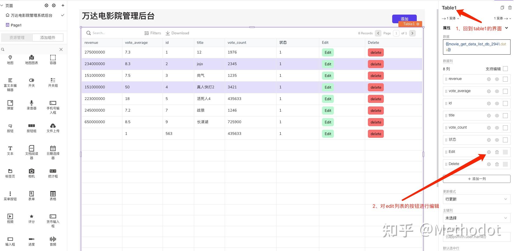
Task: Enable editing for vote_average column
Action: click(505, 91)
